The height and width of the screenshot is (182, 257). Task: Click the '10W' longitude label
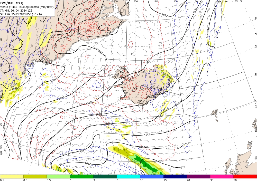point(176,1)
